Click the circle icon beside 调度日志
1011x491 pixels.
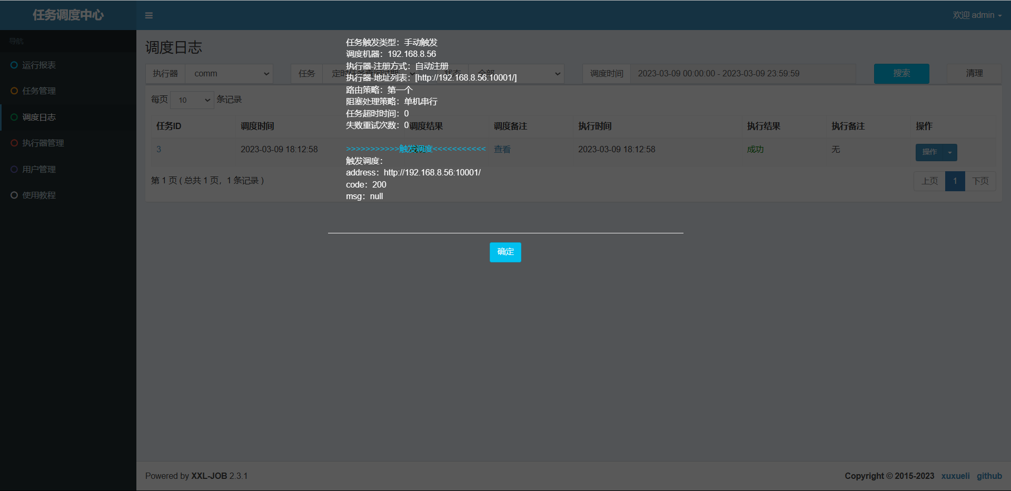(14, 117)
